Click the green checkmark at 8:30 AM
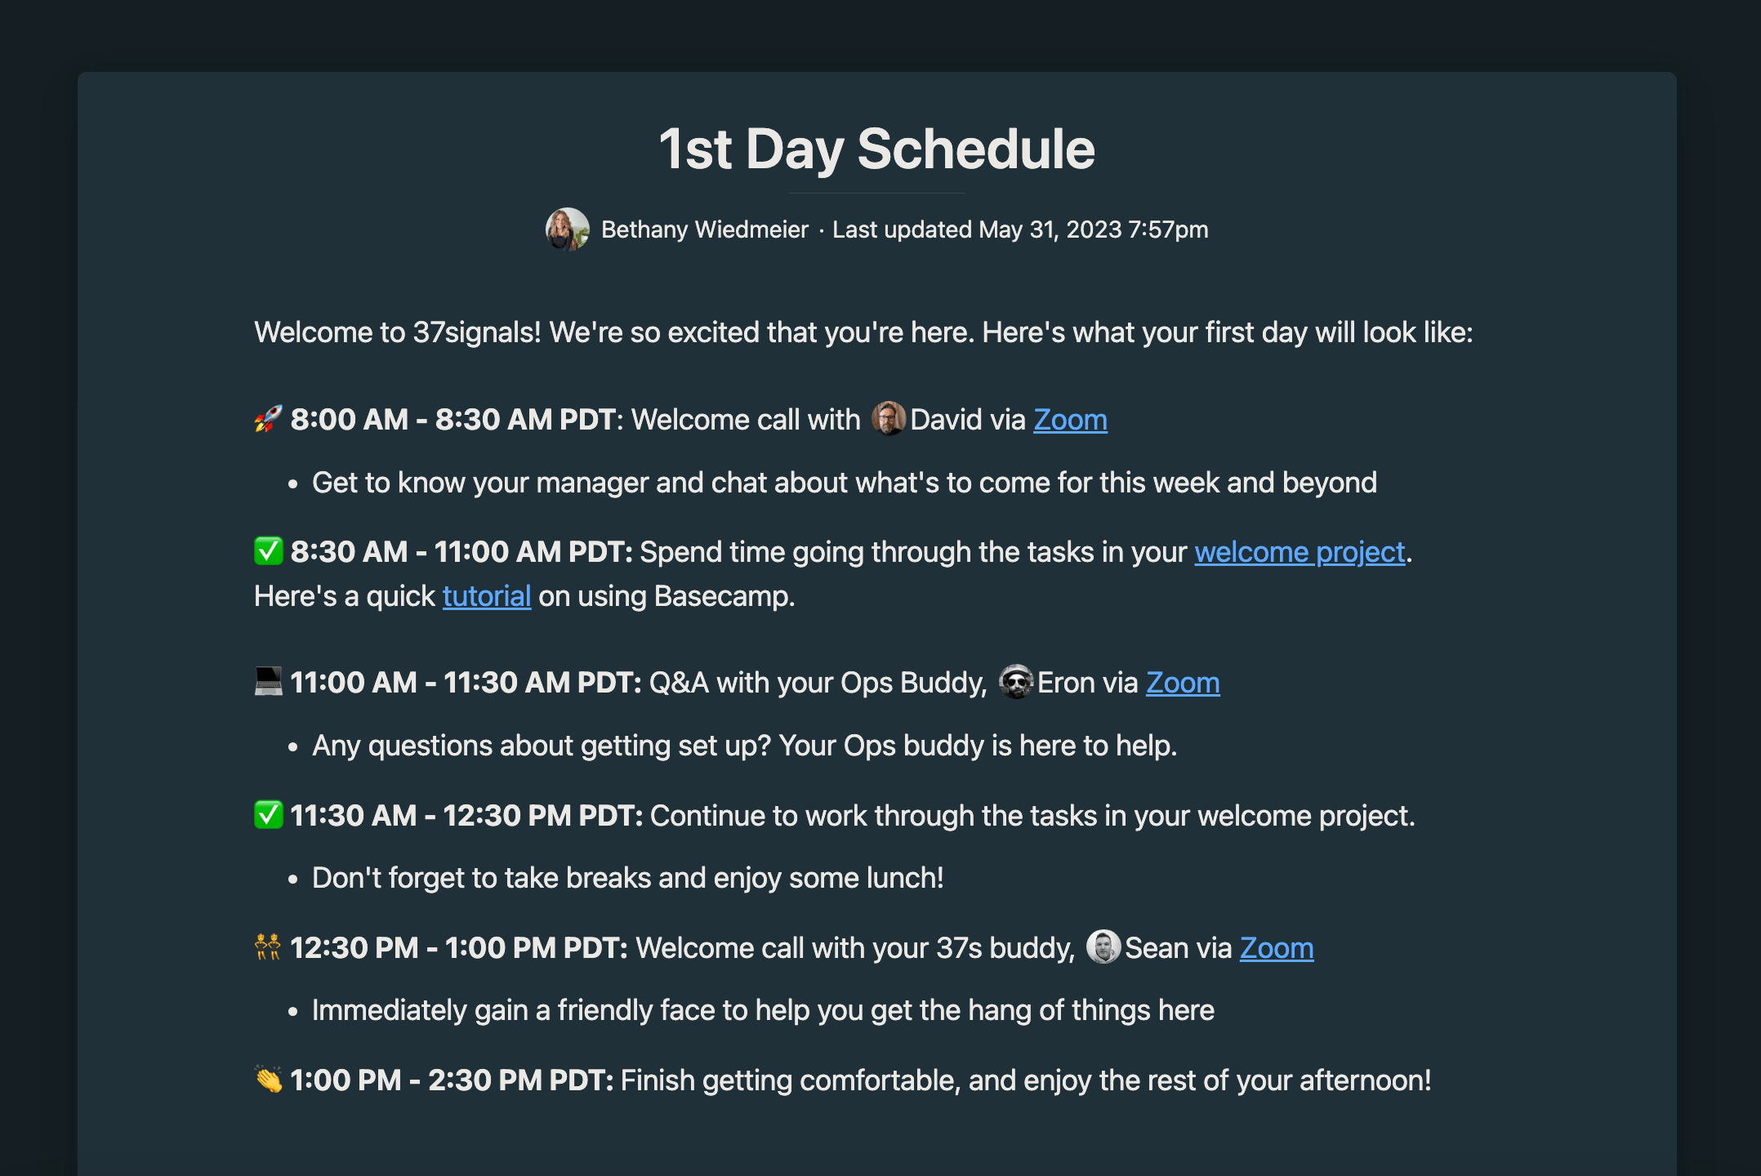The image size is (1761, 1176). [x=268, y=551]
